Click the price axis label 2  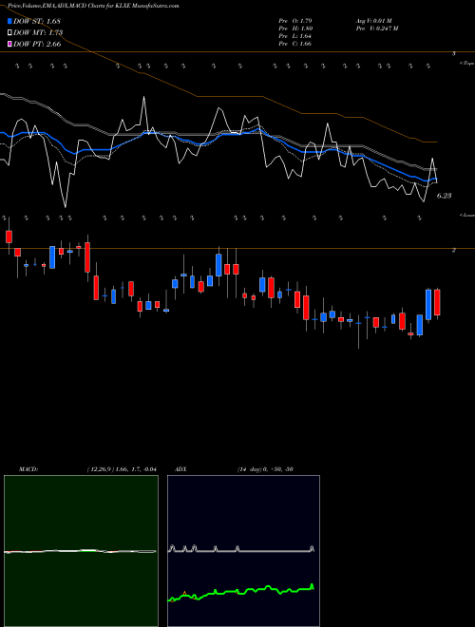coord(453,250)
